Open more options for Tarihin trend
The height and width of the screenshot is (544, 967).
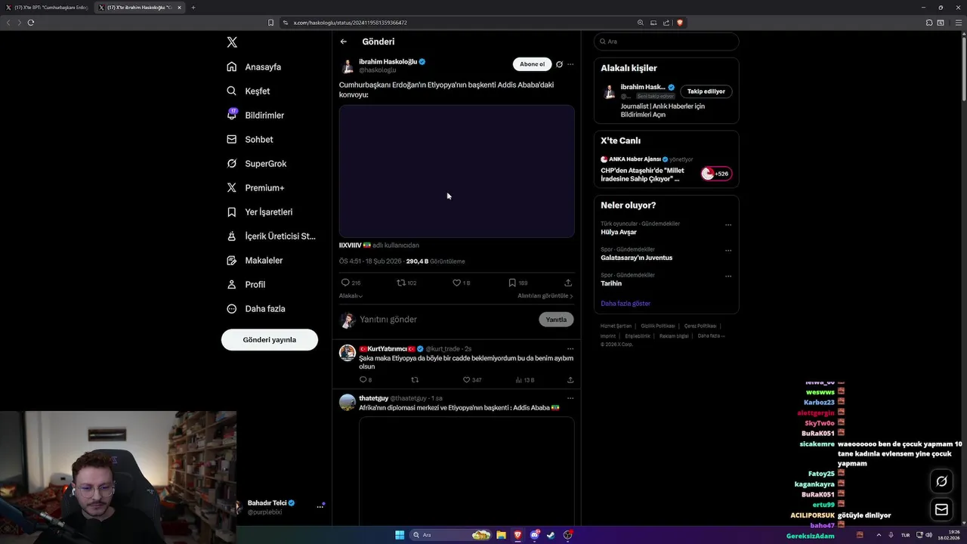click(x=728, y=276)
